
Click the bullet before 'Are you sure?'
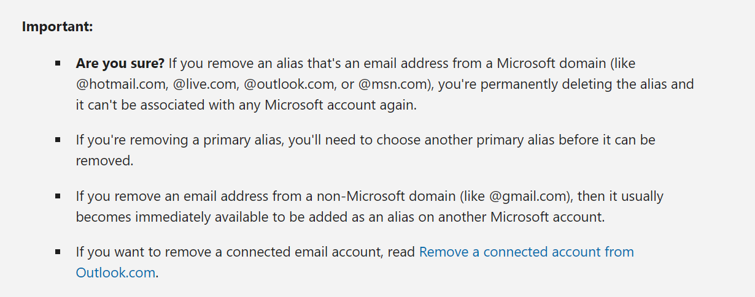point(58,63)
